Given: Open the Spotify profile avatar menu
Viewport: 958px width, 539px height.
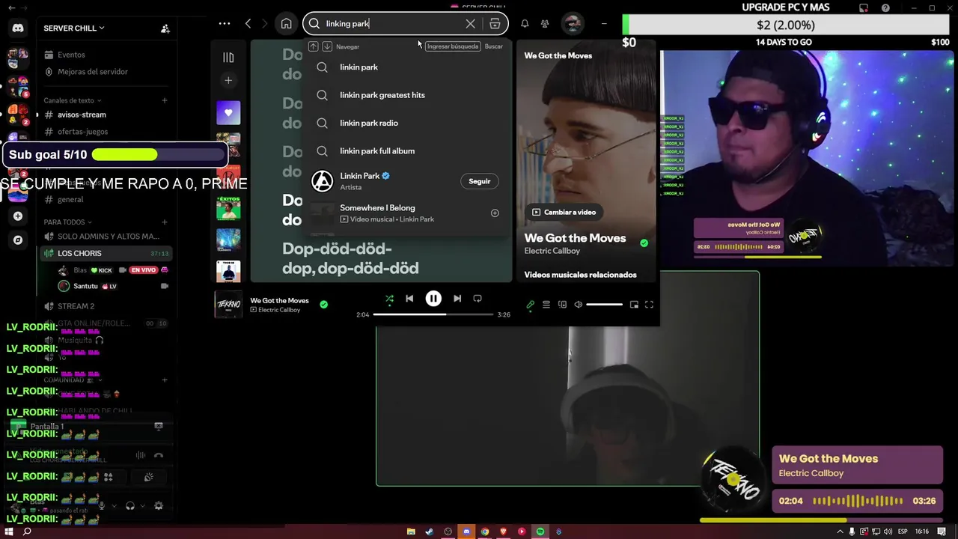Looking at the screenshot, I should [x=573, y=24].
